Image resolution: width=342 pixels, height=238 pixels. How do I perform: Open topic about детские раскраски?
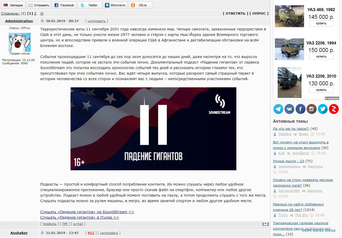(x=303, y=183)
